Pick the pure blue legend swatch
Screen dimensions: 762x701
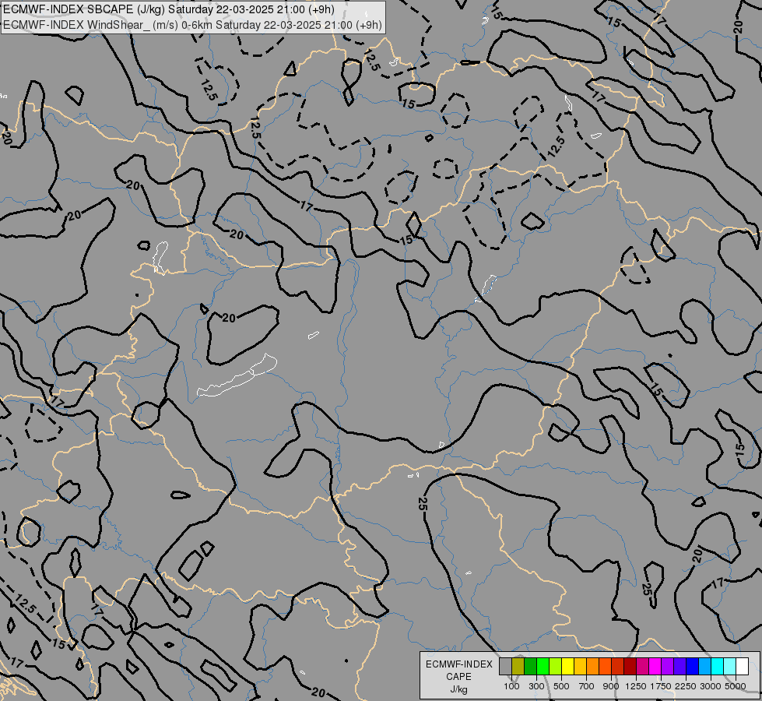[692, 667]
